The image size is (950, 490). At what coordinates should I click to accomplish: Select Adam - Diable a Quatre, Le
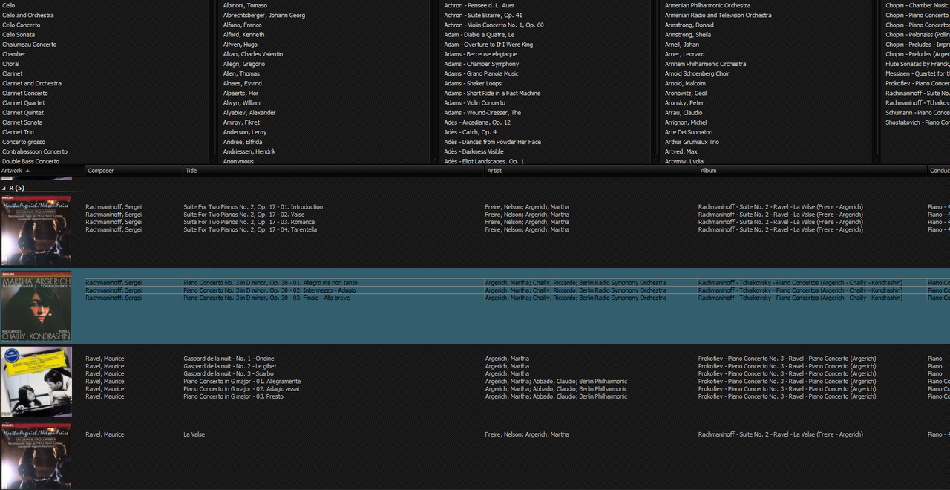click(479, 34)
